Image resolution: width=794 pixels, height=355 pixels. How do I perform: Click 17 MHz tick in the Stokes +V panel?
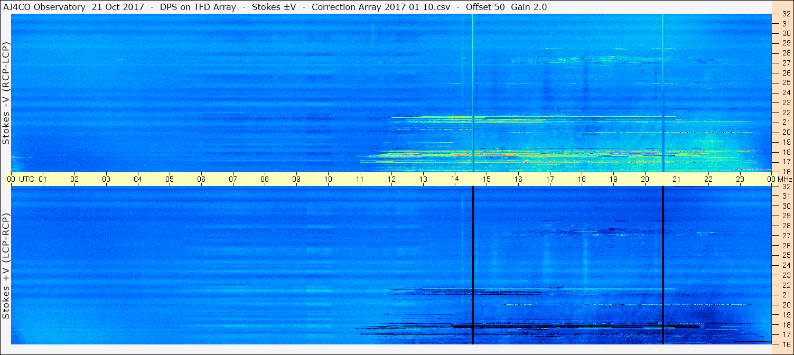[x=786, y=334]
